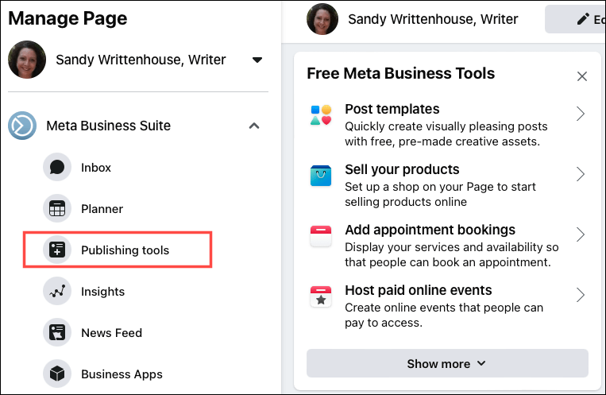Expand the Show more button
Image resolution: width=606 pixels, height=395 pixels.
coord(447,363)
